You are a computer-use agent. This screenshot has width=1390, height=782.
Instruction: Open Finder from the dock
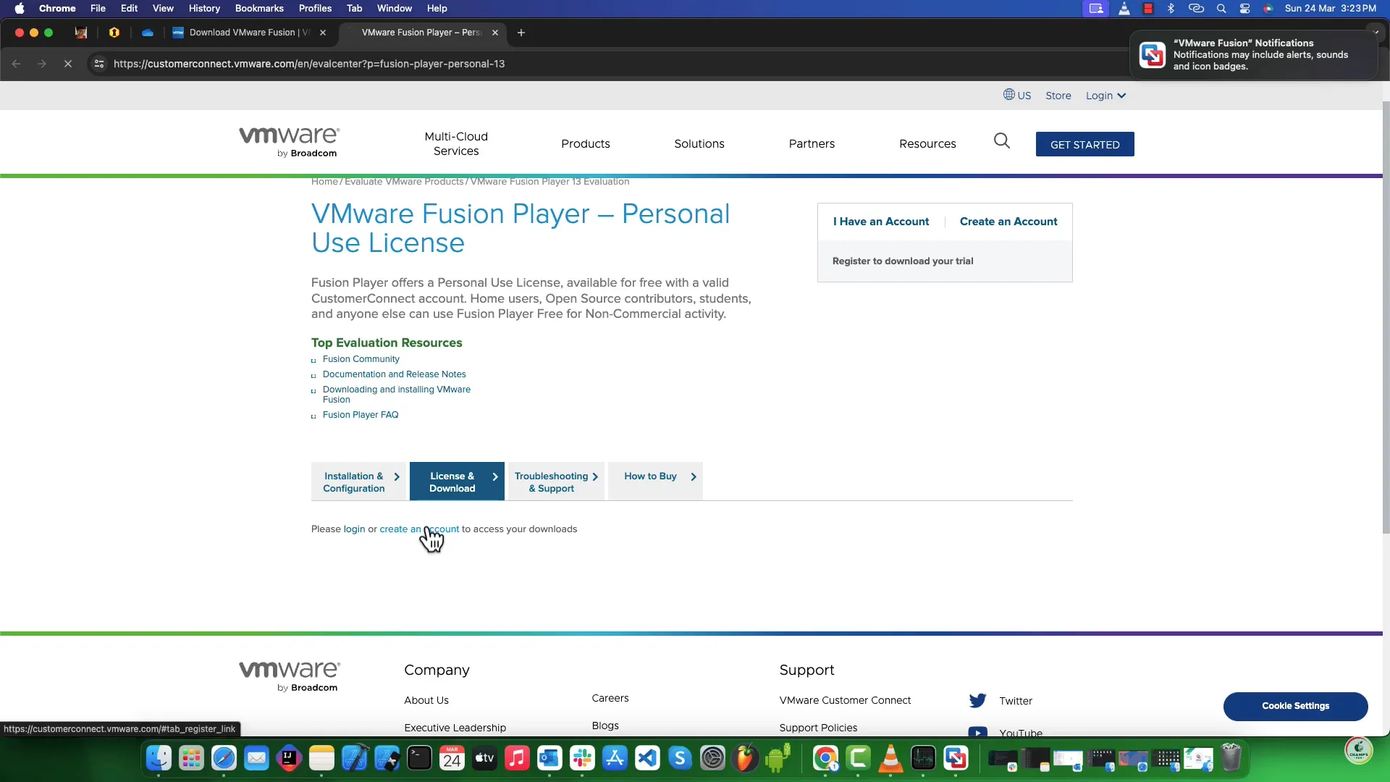159,758
